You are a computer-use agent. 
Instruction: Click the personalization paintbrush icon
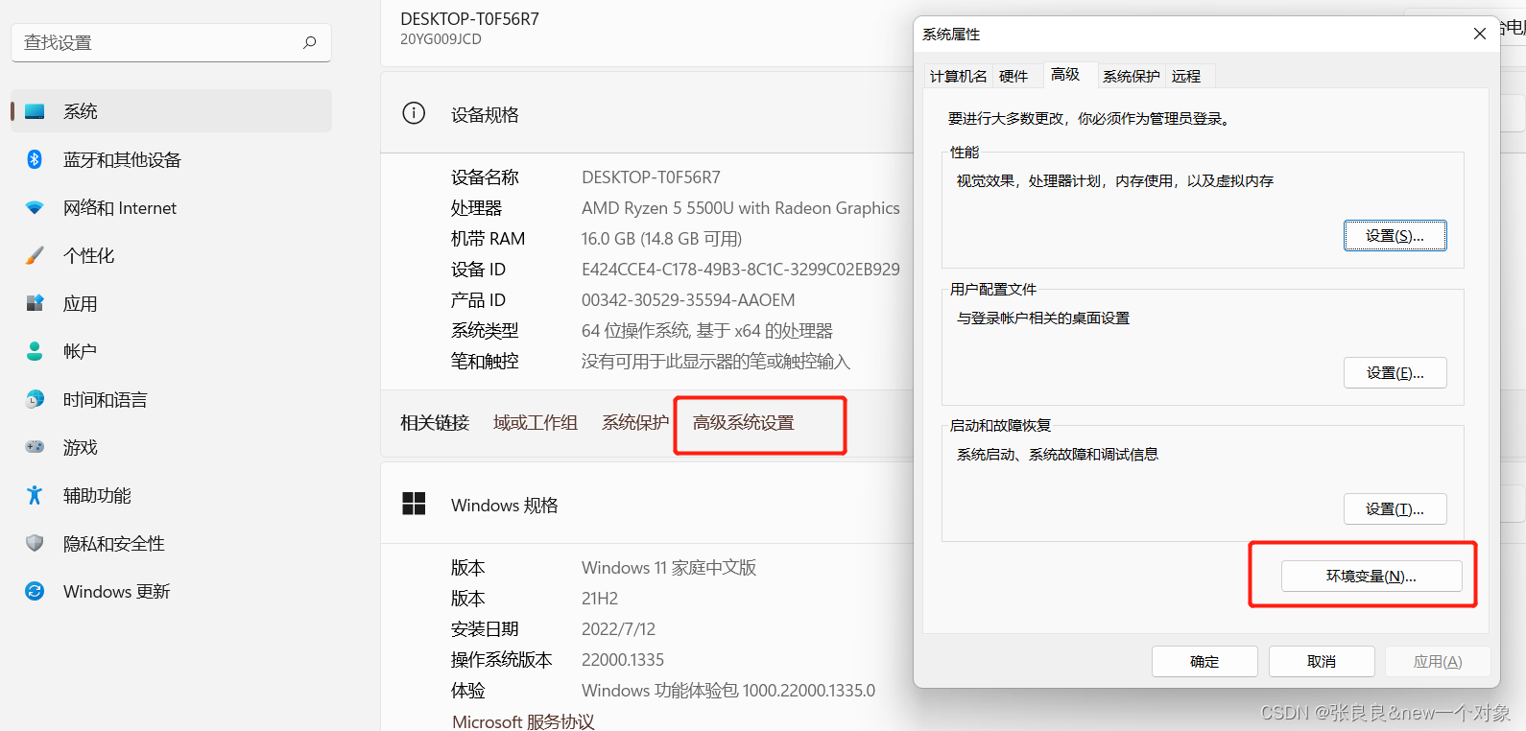point(35,255)
